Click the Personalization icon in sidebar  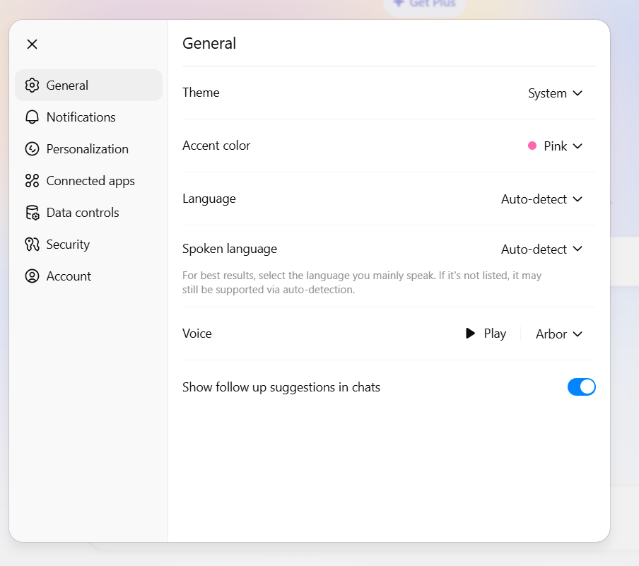[32, 149]
